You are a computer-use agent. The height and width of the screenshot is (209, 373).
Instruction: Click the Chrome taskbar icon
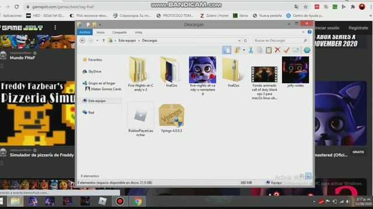point(138,201)
